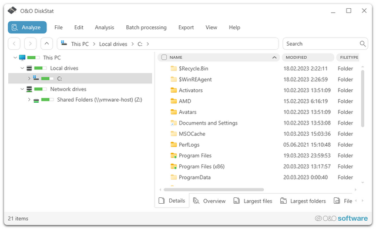Go up one folder level

tap(47, 44)
